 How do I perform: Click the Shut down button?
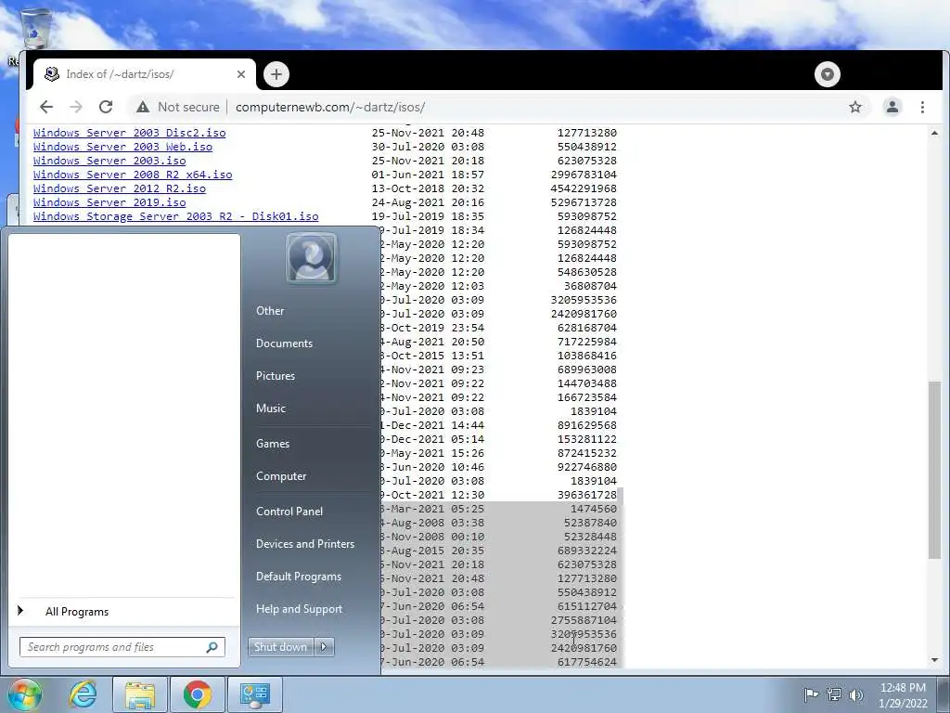pyautogui.click(x=280, y=647)
